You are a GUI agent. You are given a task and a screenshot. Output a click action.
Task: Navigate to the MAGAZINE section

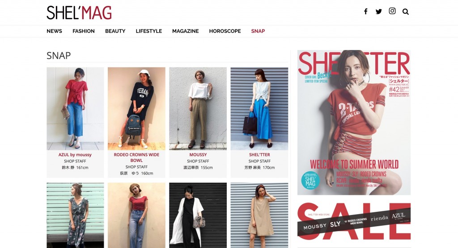coord(186,31)
